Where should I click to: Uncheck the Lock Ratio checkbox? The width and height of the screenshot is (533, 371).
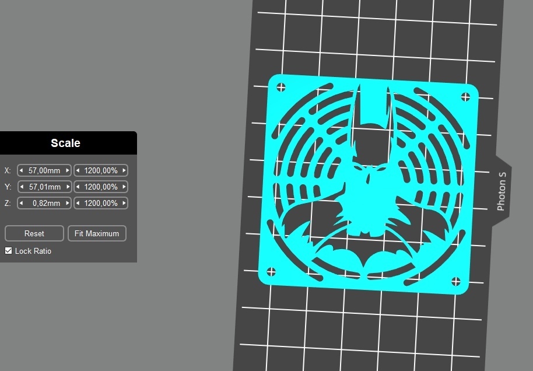point(8,250)
